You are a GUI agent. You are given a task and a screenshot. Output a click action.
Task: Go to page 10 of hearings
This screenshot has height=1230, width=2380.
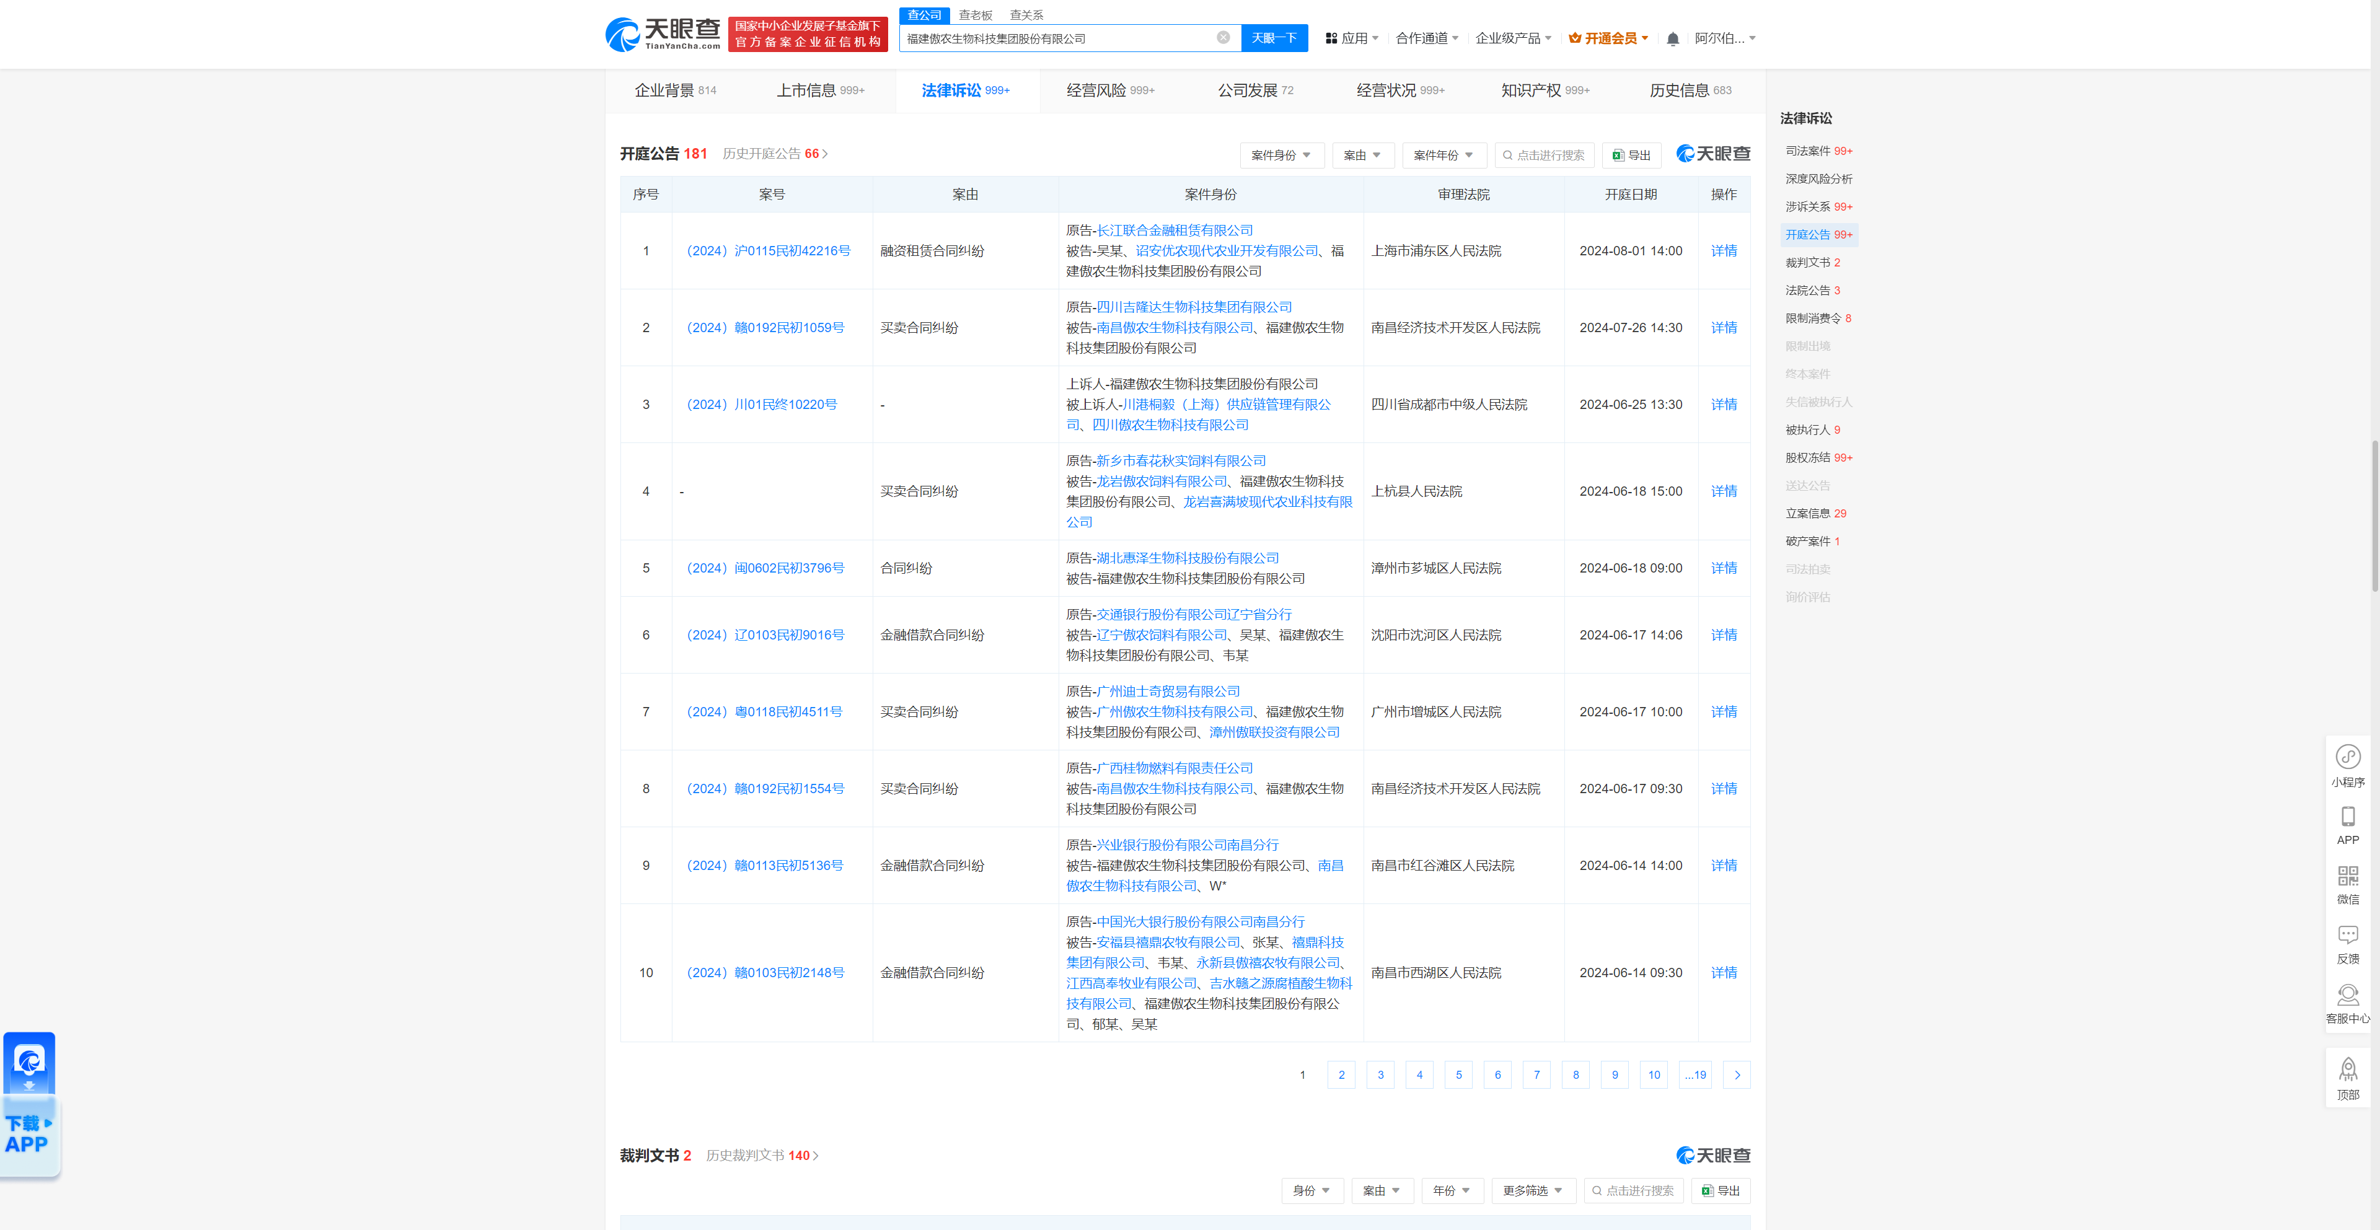(1653, 1075)
